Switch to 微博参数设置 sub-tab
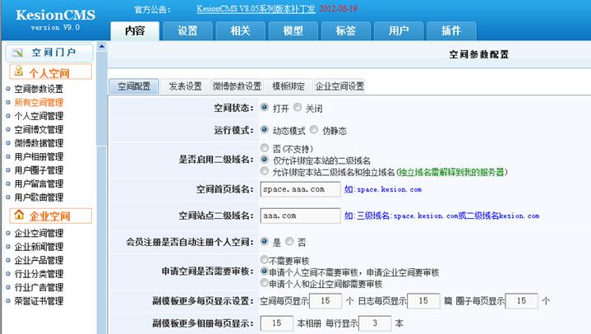The height and width of the screenshot is (334, 591). 237,86
